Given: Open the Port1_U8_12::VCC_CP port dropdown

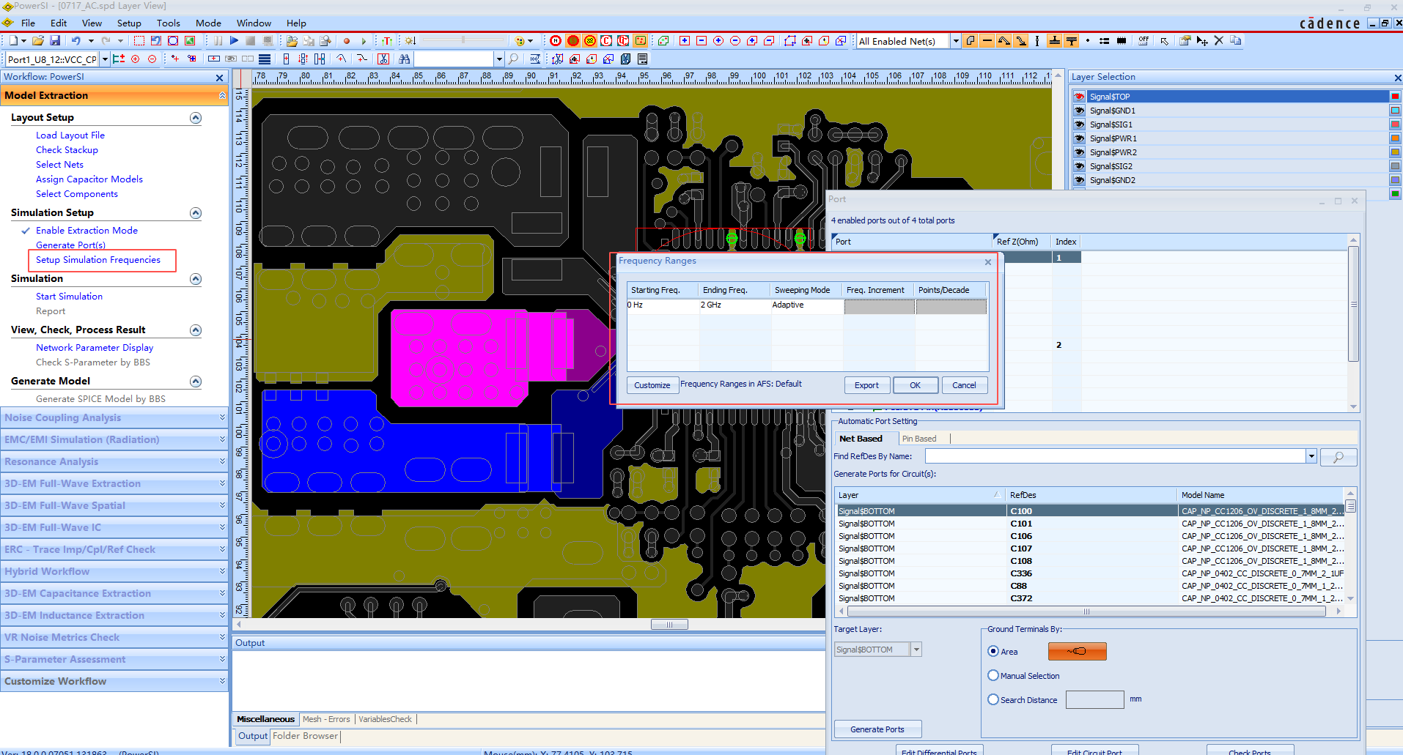Looking at the screenshot, I should [105, 59].
